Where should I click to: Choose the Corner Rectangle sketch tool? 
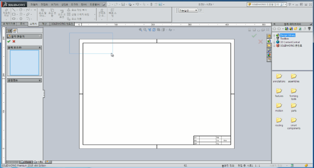pyautogui.click(x=13, y=14)
